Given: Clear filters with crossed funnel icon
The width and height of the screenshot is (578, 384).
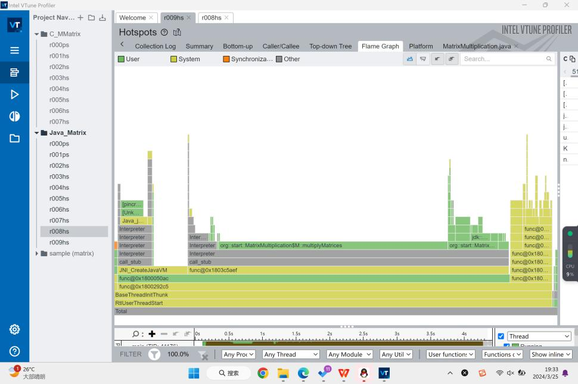Looking at the screenshot, I should (x=203, y=355).
